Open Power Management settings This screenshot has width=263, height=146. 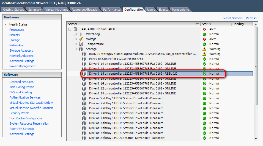(23, 66)
